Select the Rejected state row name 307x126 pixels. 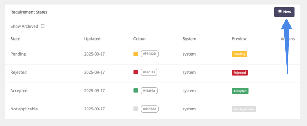point(19,72)
